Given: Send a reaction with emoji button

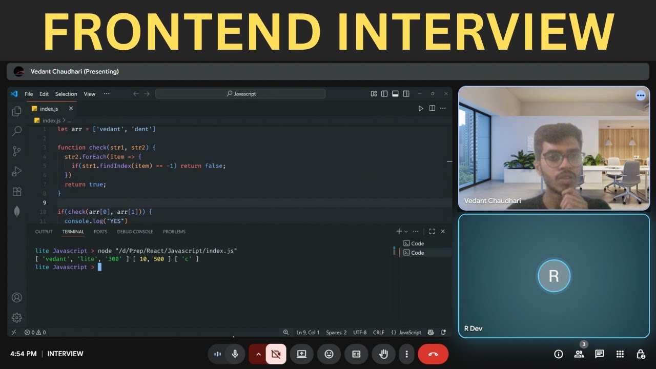Looking at the screenshot, I should click(329, 354).
